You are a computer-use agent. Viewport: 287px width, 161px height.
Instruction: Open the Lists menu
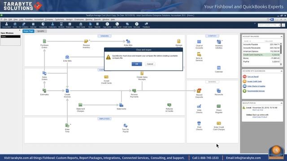point(21,19)
